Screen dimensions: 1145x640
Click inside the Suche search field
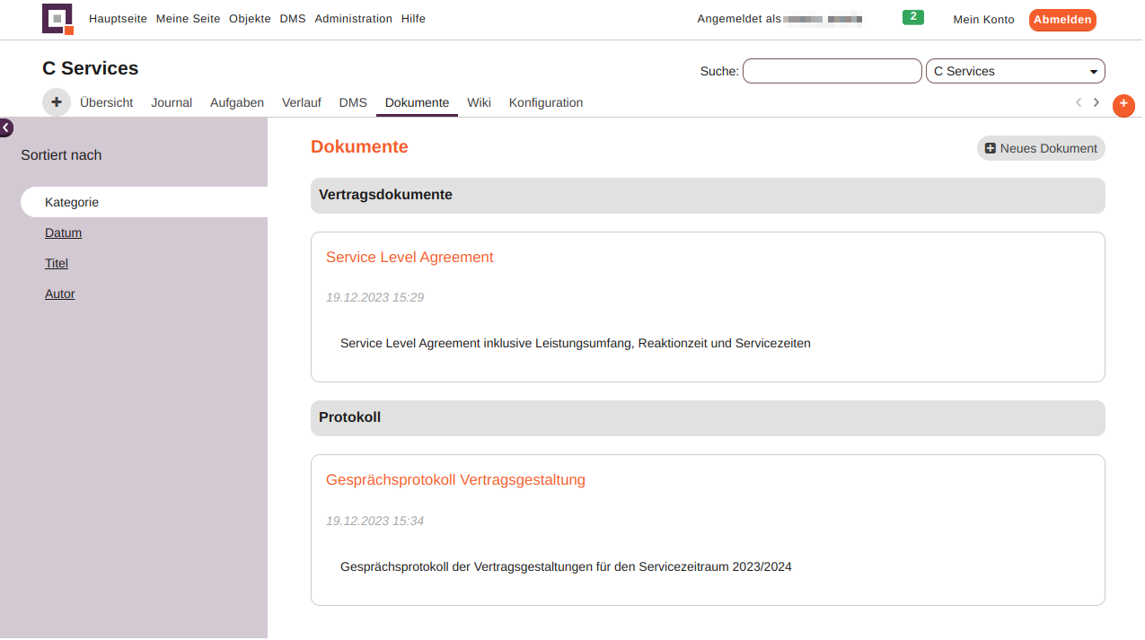(x=832, y=71)
